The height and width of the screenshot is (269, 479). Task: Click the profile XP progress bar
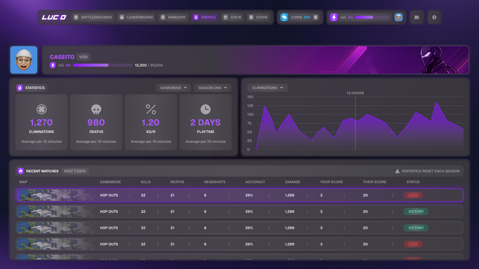[103, 65]
